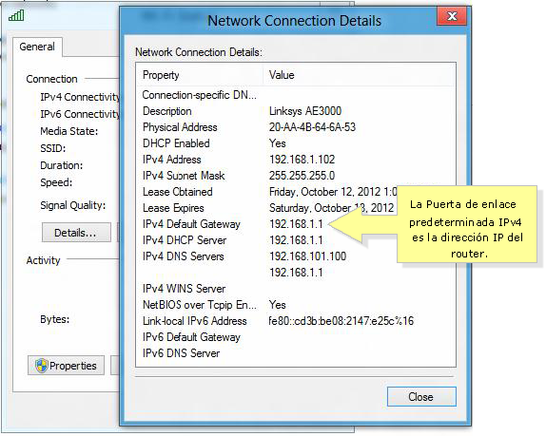Image resolution: width=546 pixels, height=436 pixels.
Task: Close the Network Connection Details dialog with X
Action: coord(452,16)
